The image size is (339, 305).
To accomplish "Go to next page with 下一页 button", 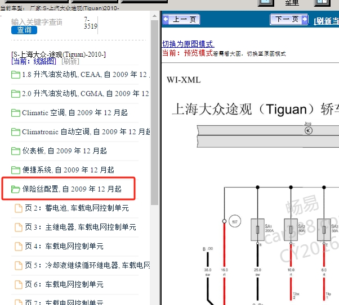I will pos(289,20).
